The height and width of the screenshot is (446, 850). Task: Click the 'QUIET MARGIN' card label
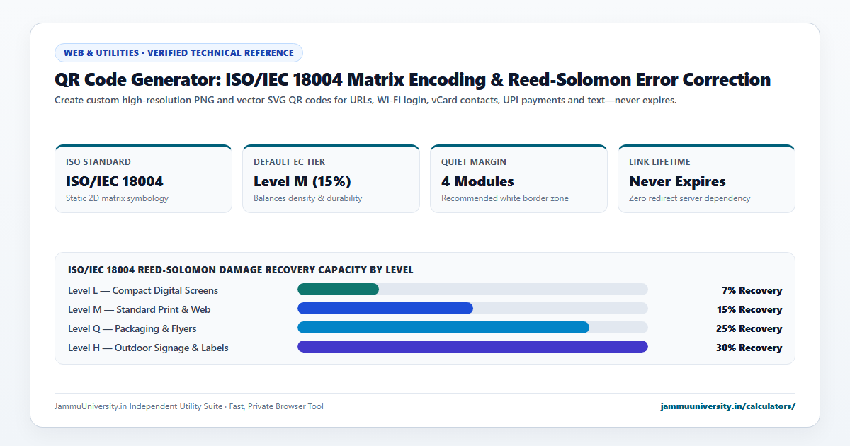click(x=474, y=162)
